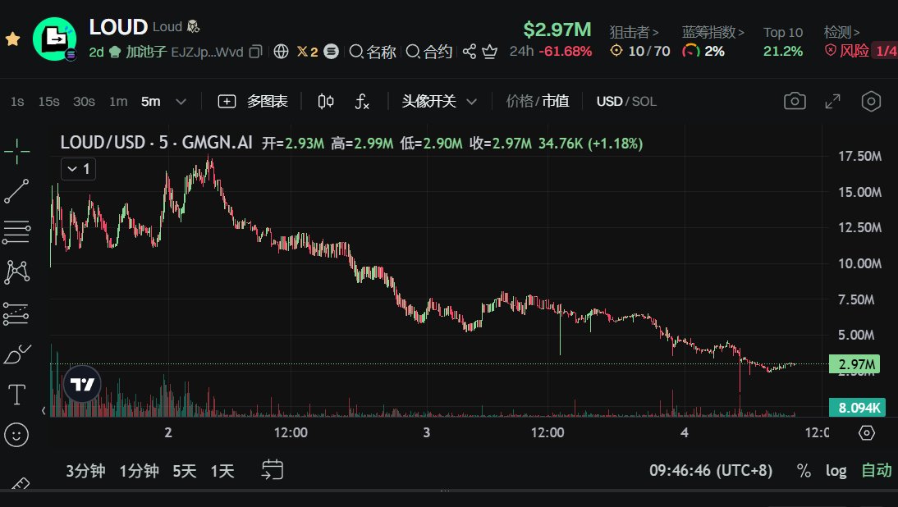Switch display to 价格
898x507 pixels.
click(x=519, y=101)
